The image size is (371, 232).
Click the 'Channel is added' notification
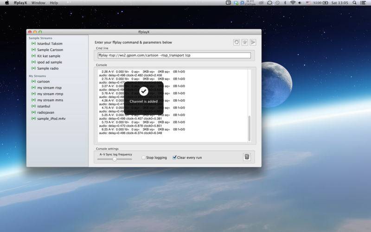pyautogui.click(x=144, y=98)
